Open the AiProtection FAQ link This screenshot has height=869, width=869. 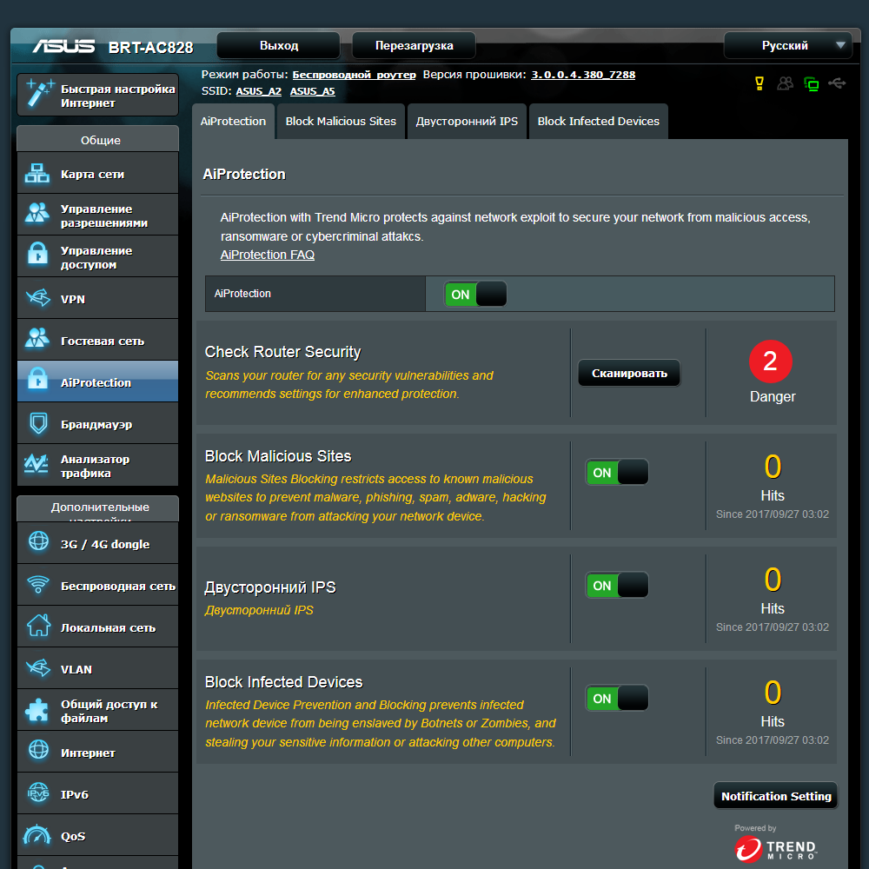pos(267,255)
